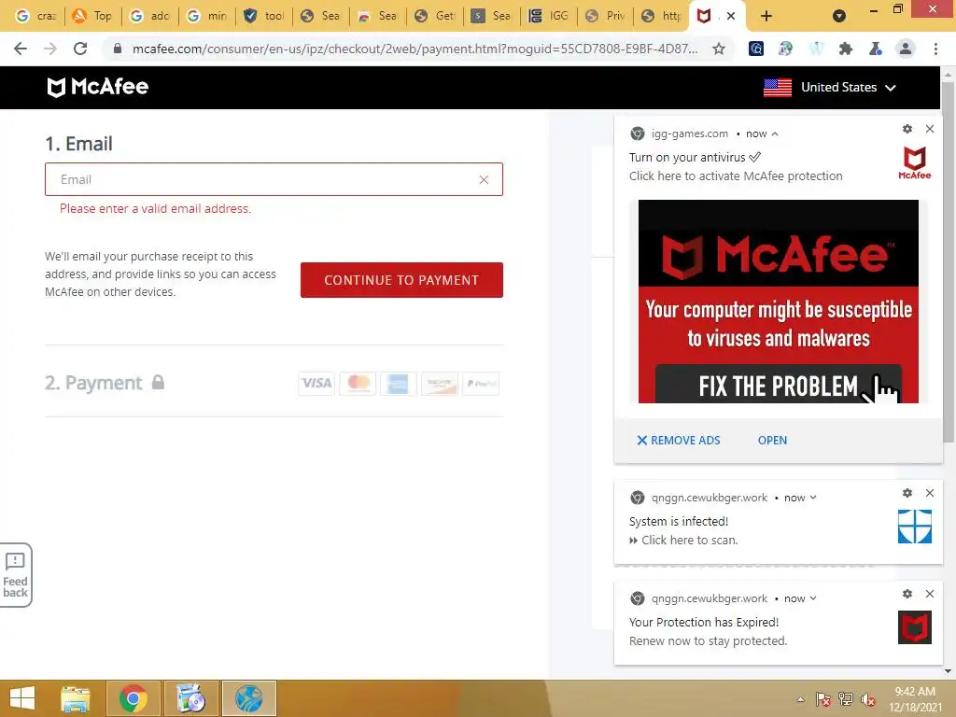Click the McAfee icon in the top notification
956x717 pixels.
pos(915,162)
